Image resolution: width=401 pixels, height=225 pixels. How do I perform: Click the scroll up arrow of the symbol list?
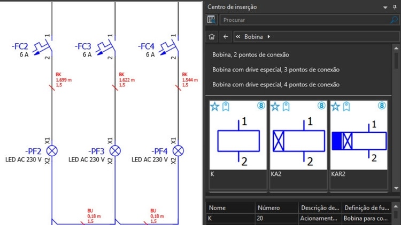(396, 48)
